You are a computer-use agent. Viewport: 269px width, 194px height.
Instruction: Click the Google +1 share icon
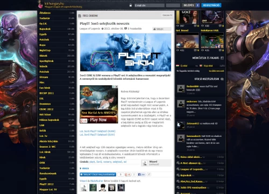pos(128,175)
